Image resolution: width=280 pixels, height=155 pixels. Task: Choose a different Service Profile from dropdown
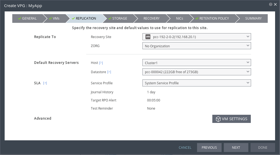click(x=196, y=83)
